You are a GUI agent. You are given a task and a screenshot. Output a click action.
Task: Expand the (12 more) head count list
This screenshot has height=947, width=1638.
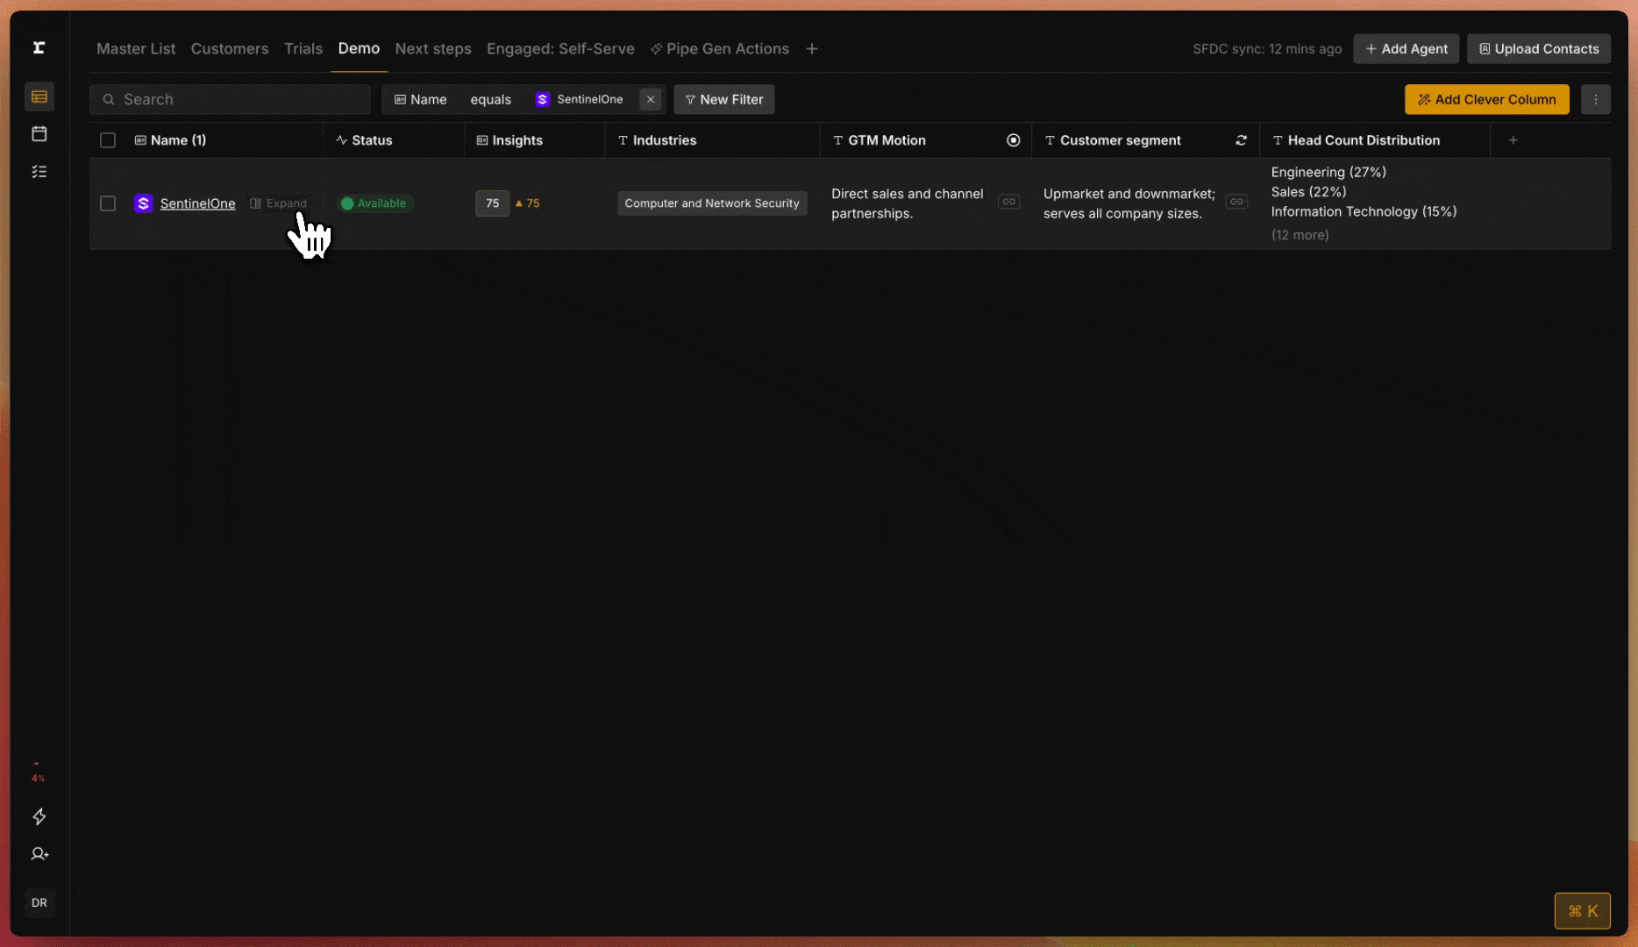click(1300, 235)
